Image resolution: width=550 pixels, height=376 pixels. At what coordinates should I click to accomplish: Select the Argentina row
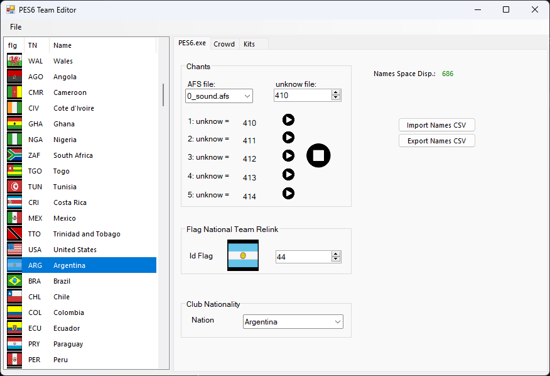(82, 265)
